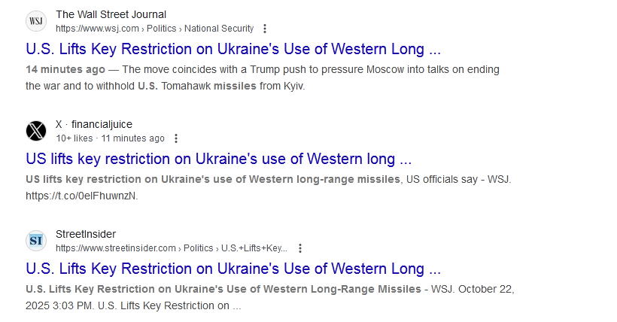
Task: Open the Wall Street Journal headline link
Action: tap(233, 50)
